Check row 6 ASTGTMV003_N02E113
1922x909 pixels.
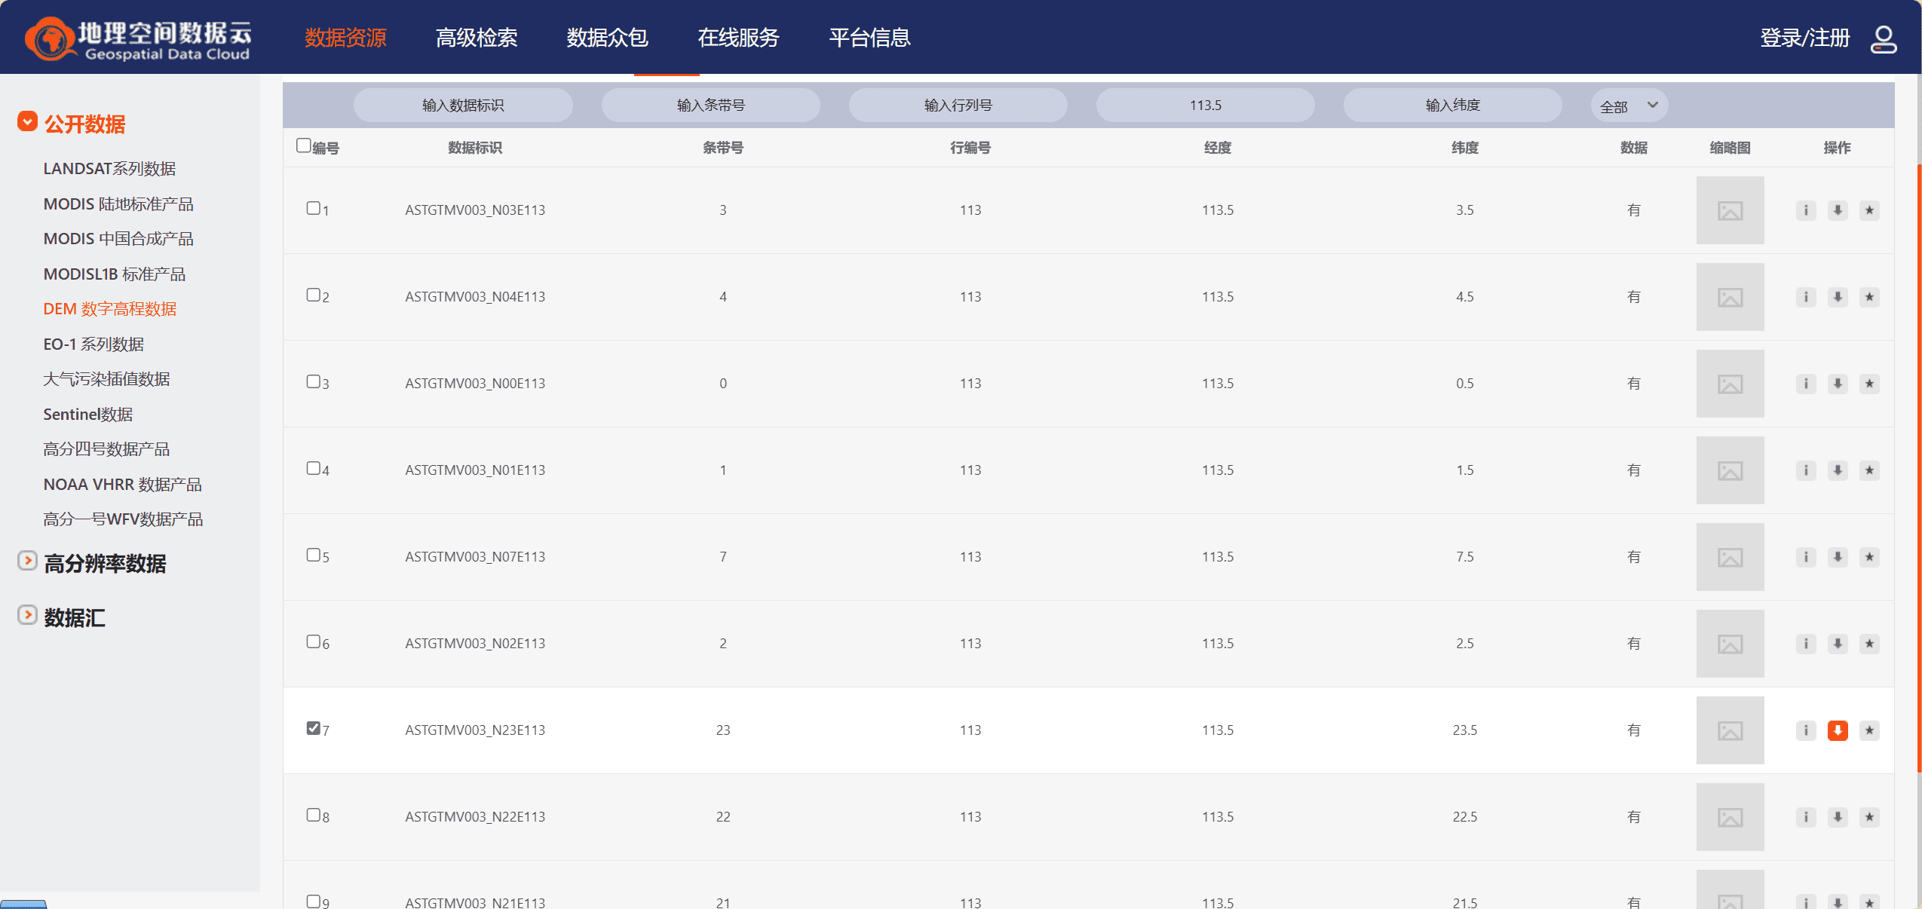pos(314,641)
